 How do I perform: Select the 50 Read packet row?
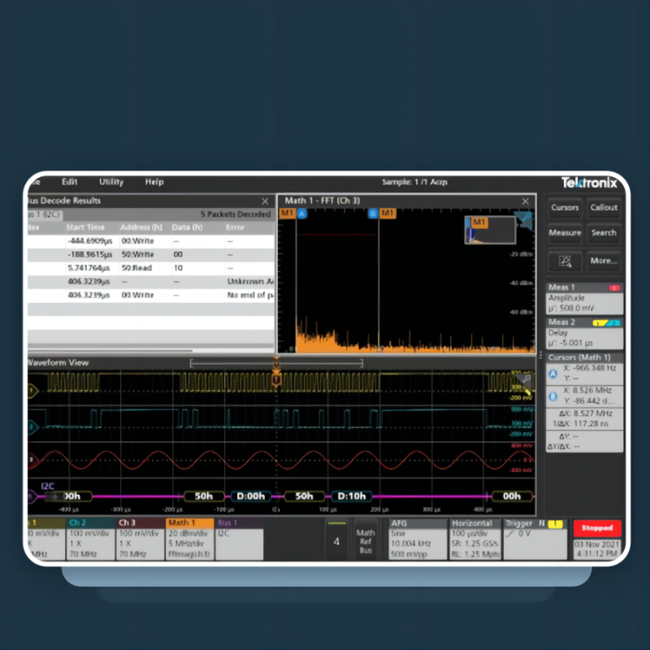click(x=151, y=268)
